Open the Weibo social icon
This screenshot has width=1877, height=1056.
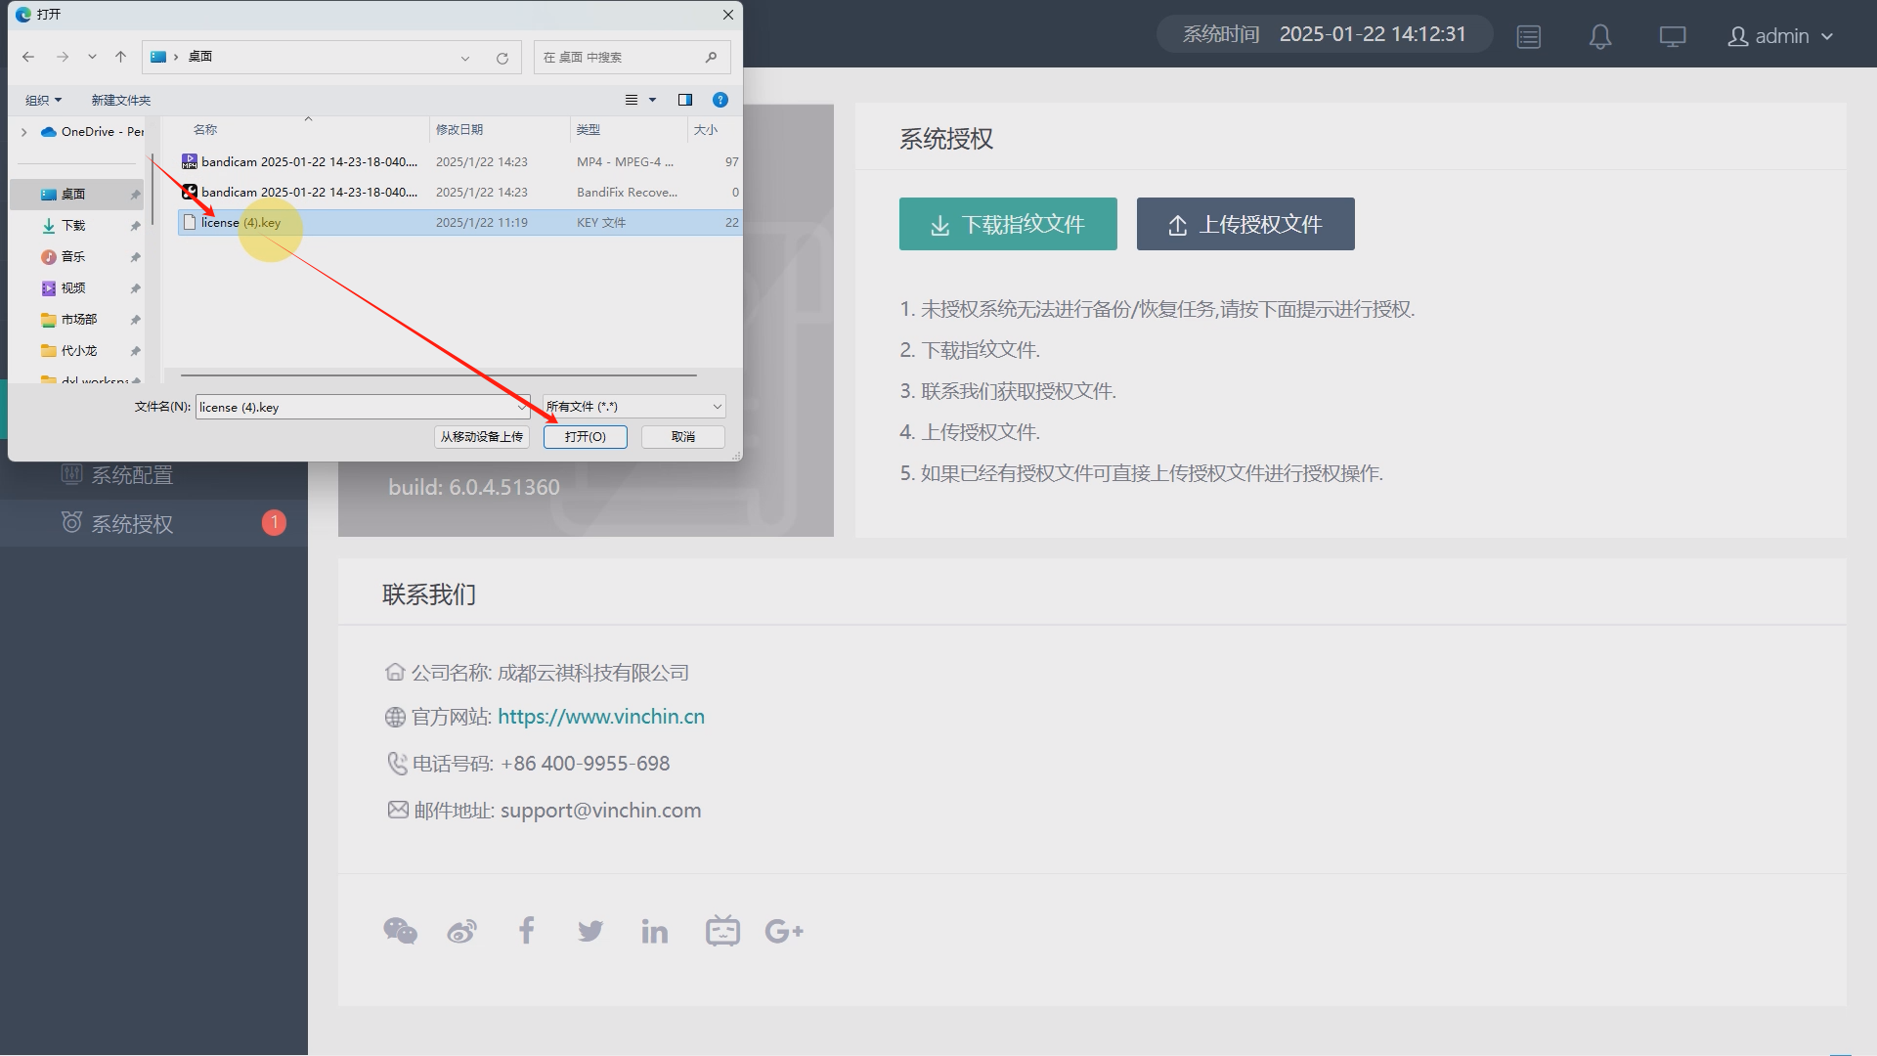point(462,931)
